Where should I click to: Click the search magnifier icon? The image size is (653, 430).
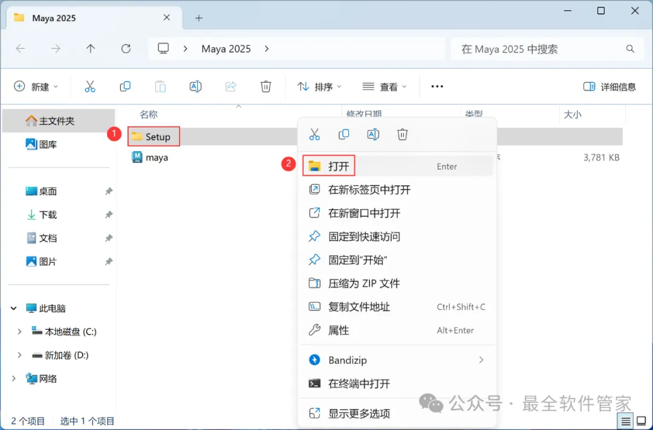(630, 49)
